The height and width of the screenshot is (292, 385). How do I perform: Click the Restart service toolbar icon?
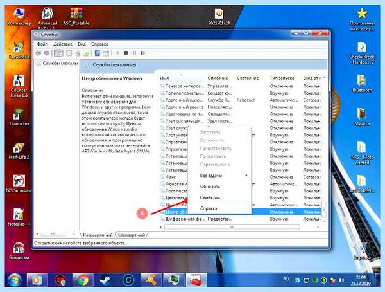coord(142,53)
